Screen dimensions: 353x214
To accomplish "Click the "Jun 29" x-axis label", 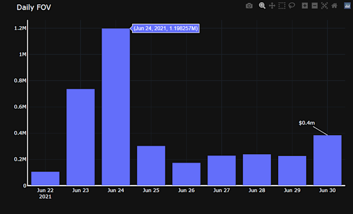I will pyautogui.click(x=292, y=190).
